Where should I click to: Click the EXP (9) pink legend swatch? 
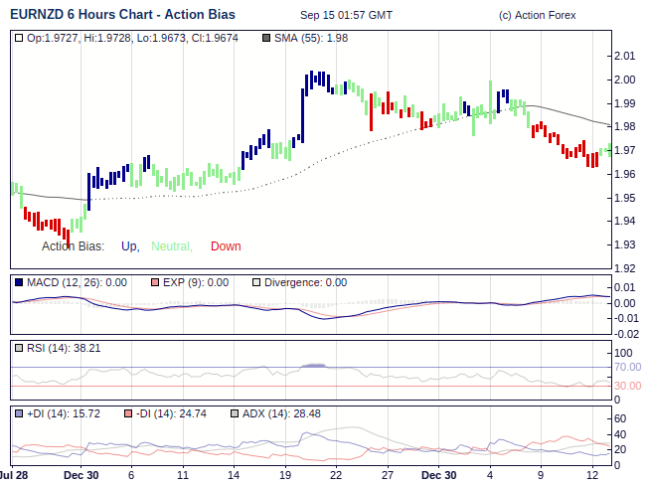(x=155, y=282)
